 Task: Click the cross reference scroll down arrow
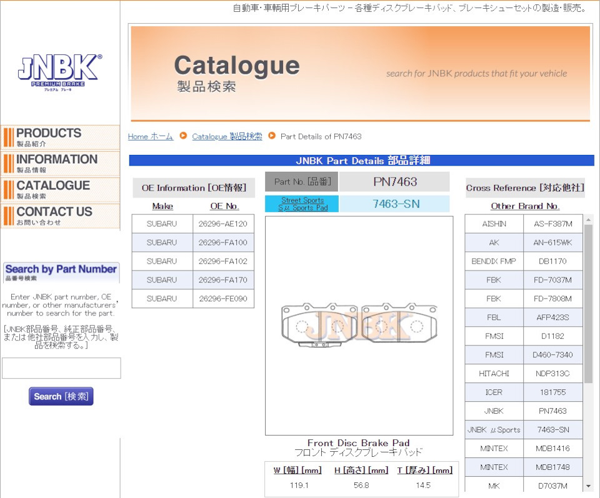click(588, 486)
